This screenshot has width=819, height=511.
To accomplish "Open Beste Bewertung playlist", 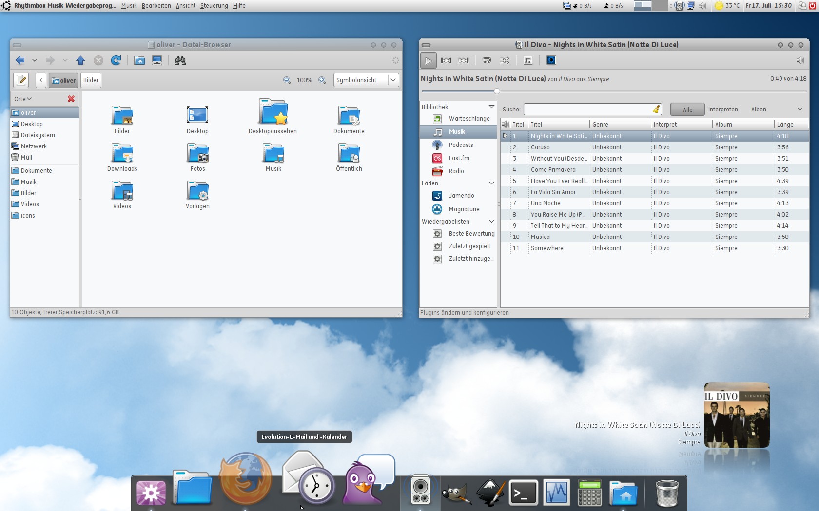I will 458,234.
